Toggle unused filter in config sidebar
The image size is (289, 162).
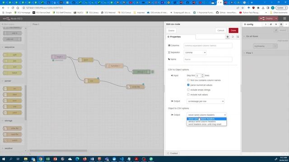[283, 30]
